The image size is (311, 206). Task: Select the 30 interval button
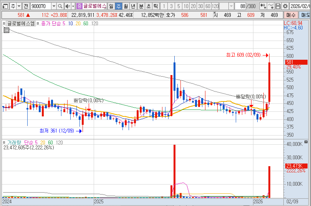[200, 7]
